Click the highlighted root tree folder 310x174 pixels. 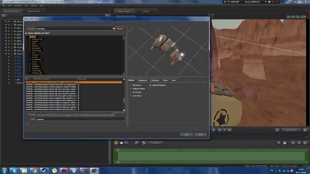[32, 37]
